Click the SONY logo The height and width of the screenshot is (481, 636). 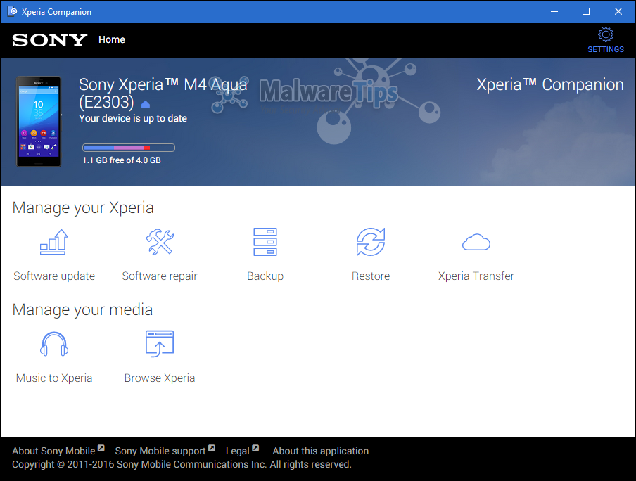[49, 40]
